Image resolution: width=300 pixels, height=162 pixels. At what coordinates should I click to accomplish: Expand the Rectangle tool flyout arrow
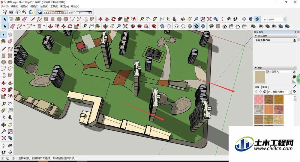44,26
